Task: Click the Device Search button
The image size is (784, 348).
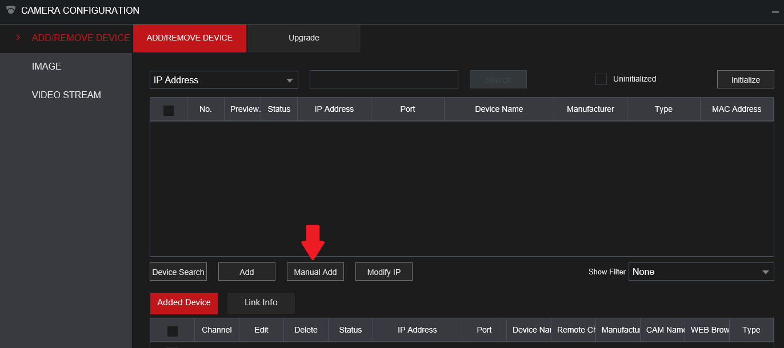Action: point(178,272)
